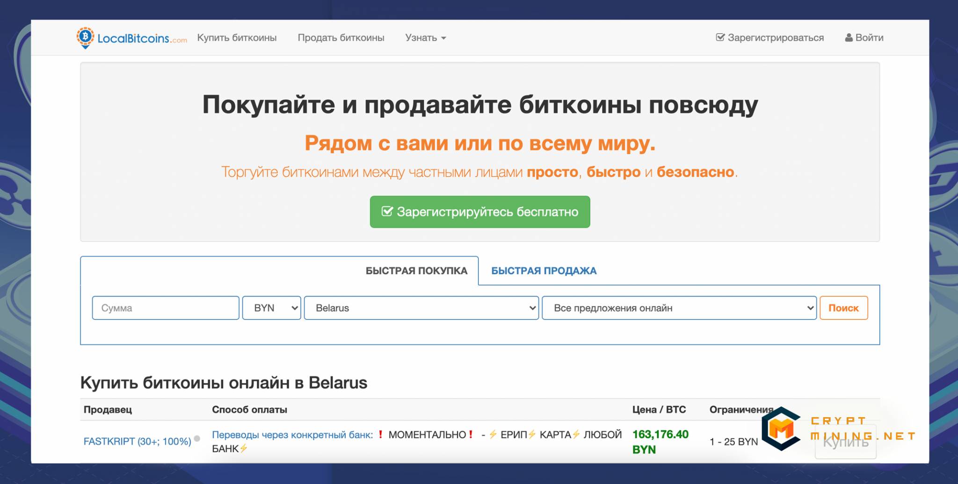Image resolution: width=958 pixels, height=484 pixels.
Task: Click the lightning bolt icon before ЕРИП
Action: [x=493, y=434]
